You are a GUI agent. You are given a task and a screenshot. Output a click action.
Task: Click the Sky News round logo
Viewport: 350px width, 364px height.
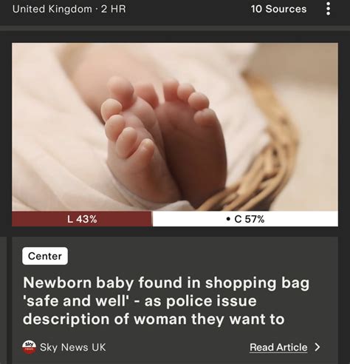(29, 347)
